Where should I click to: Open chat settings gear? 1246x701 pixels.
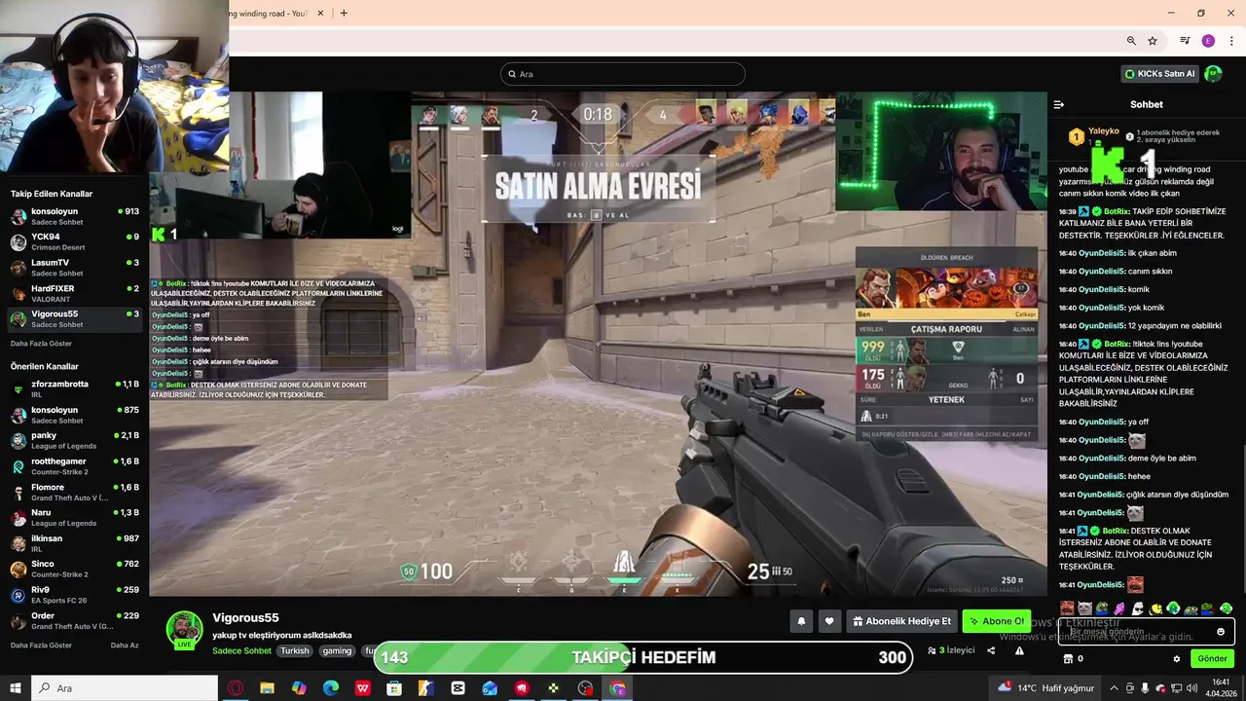(x=1177, y=659)
